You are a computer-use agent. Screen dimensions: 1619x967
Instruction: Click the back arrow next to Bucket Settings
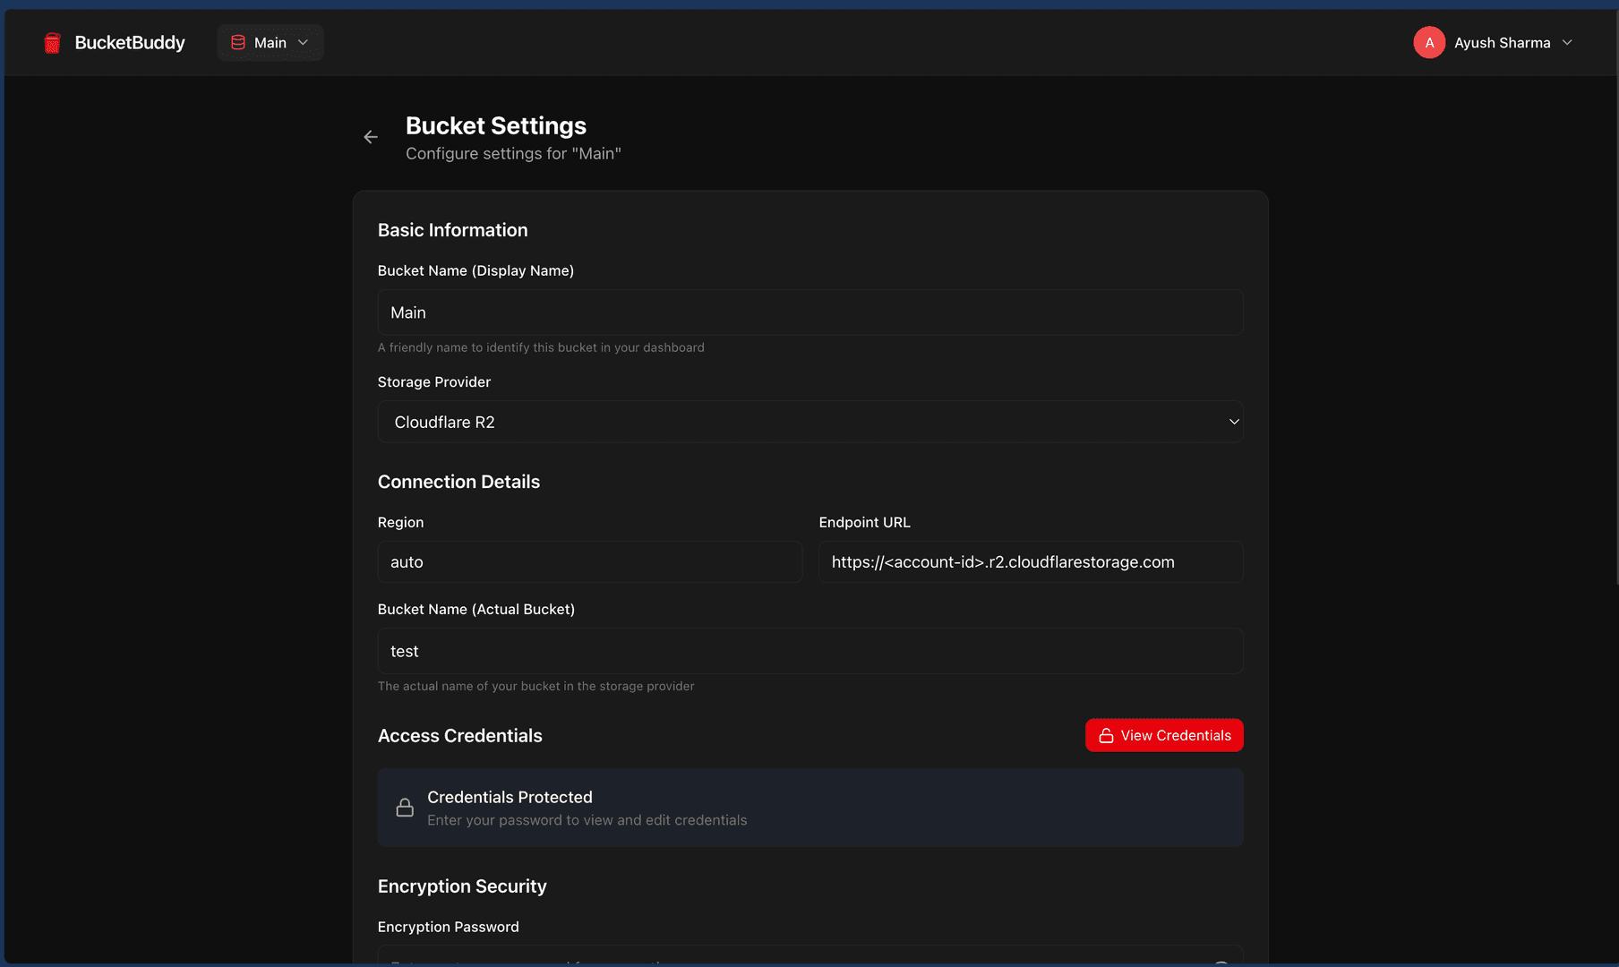[371, 136]
